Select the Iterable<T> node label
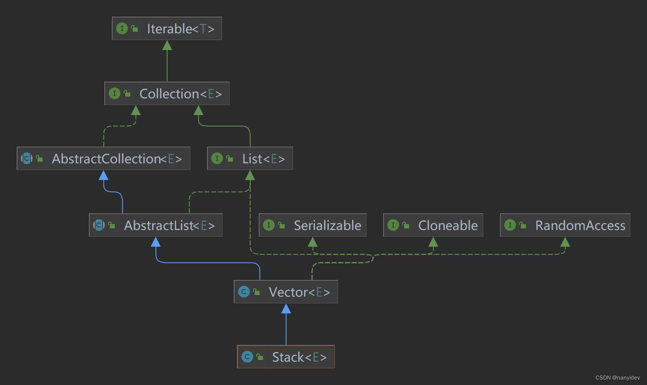 pyautogui.click(x=181, y=29)
